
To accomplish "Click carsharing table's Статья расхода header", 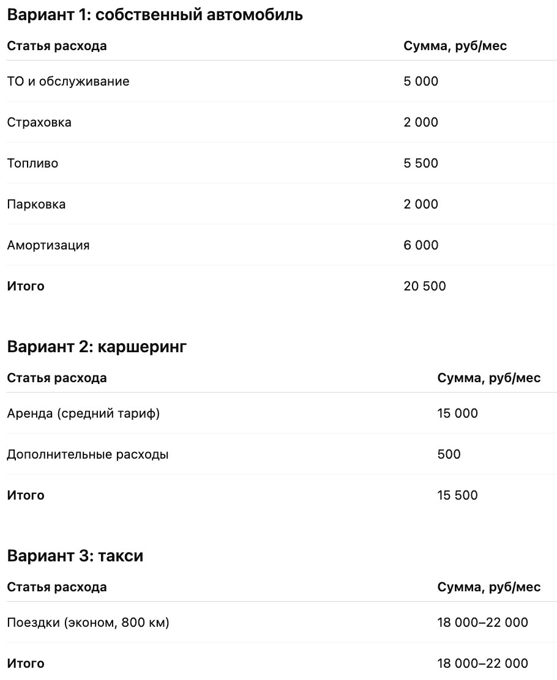I will (57, 378).
